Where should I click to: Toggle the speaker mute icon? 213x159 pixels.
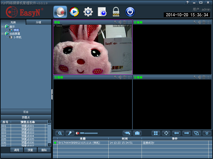(77, 133)
